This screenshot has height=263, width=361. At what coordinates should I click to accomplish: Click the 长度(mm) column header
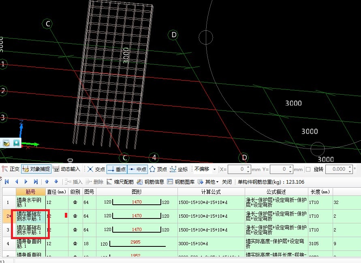320,192
